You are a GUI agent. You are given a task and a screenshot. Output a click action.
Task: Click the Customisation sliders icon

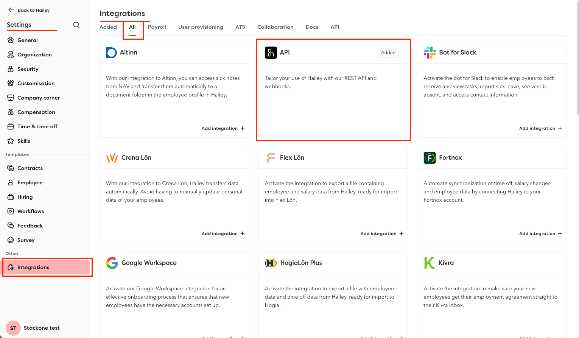tap(11, 83)
